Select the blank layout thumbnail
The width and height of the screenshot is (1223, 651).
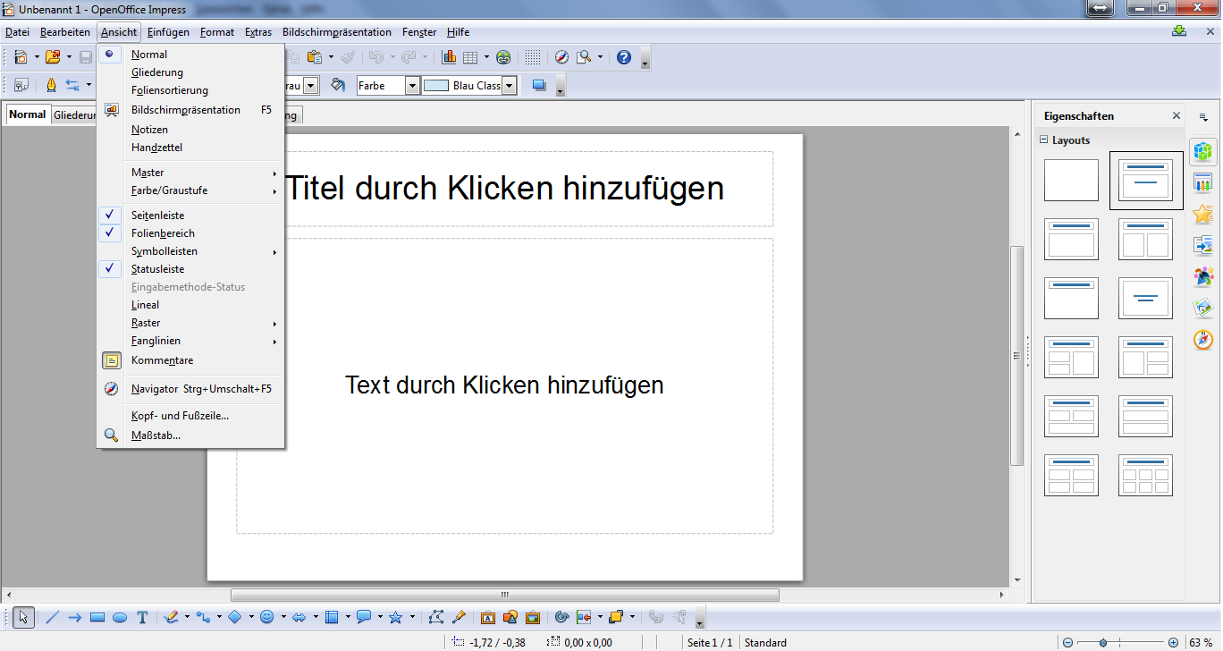1071,181
